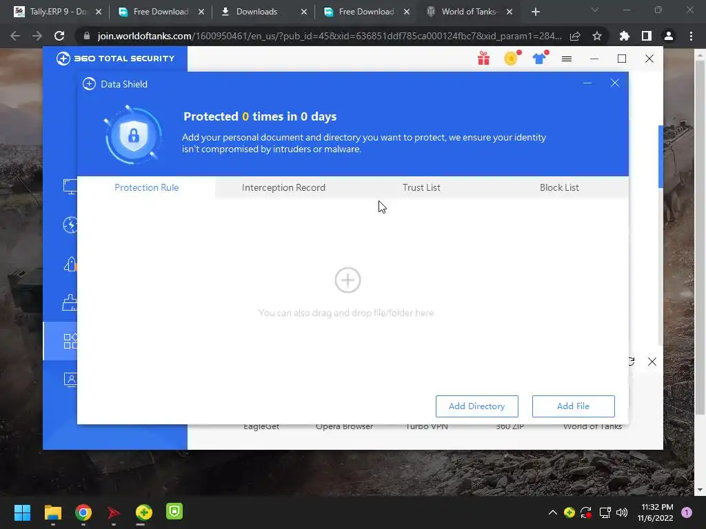Open the clock and date in taskbar
This screenshot has height=529, width=706.
(656, 512)
